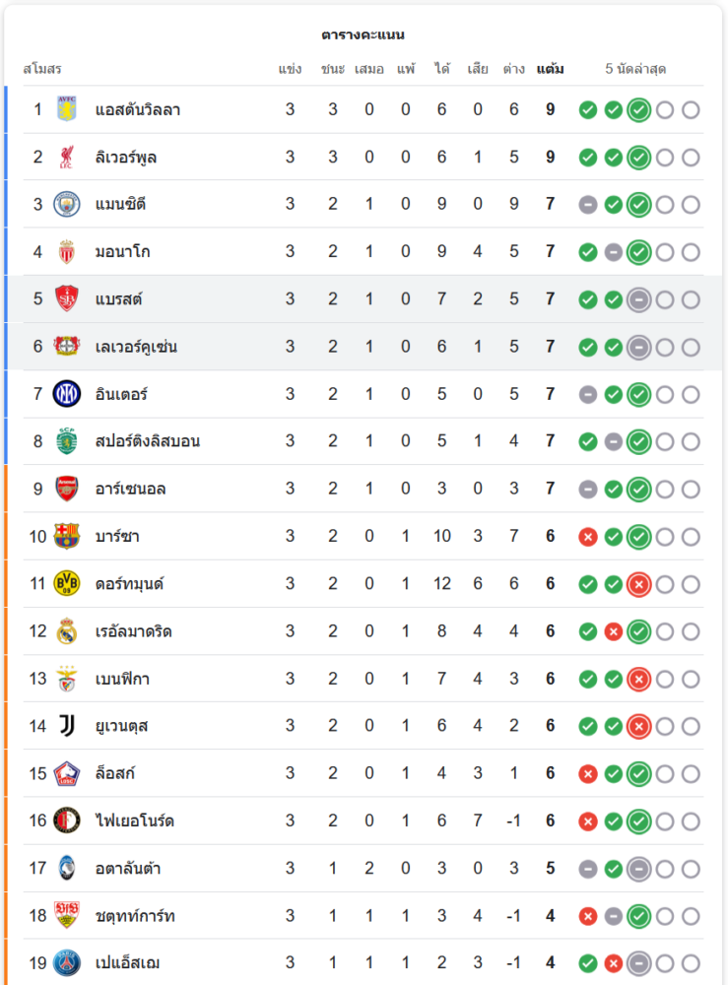Screen dimensions: 728x985
Task: Click Dortmund's latest red loss indicator
Action: (638, 584)
